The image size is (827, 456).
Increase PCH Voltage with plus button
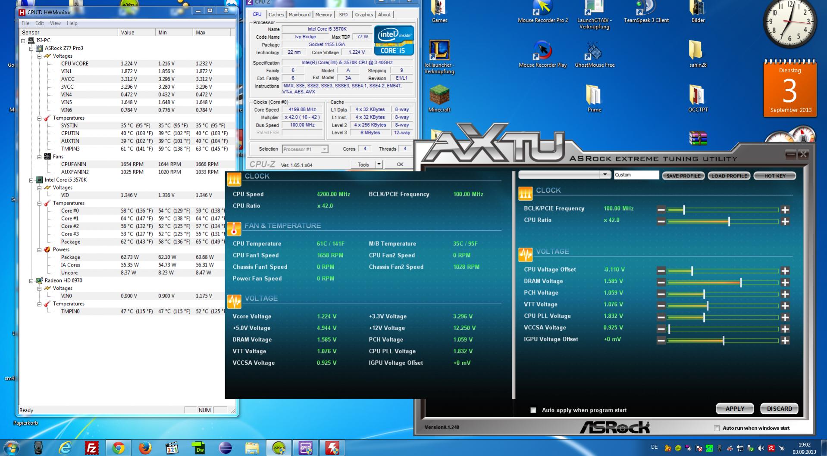tap(785, 295)
